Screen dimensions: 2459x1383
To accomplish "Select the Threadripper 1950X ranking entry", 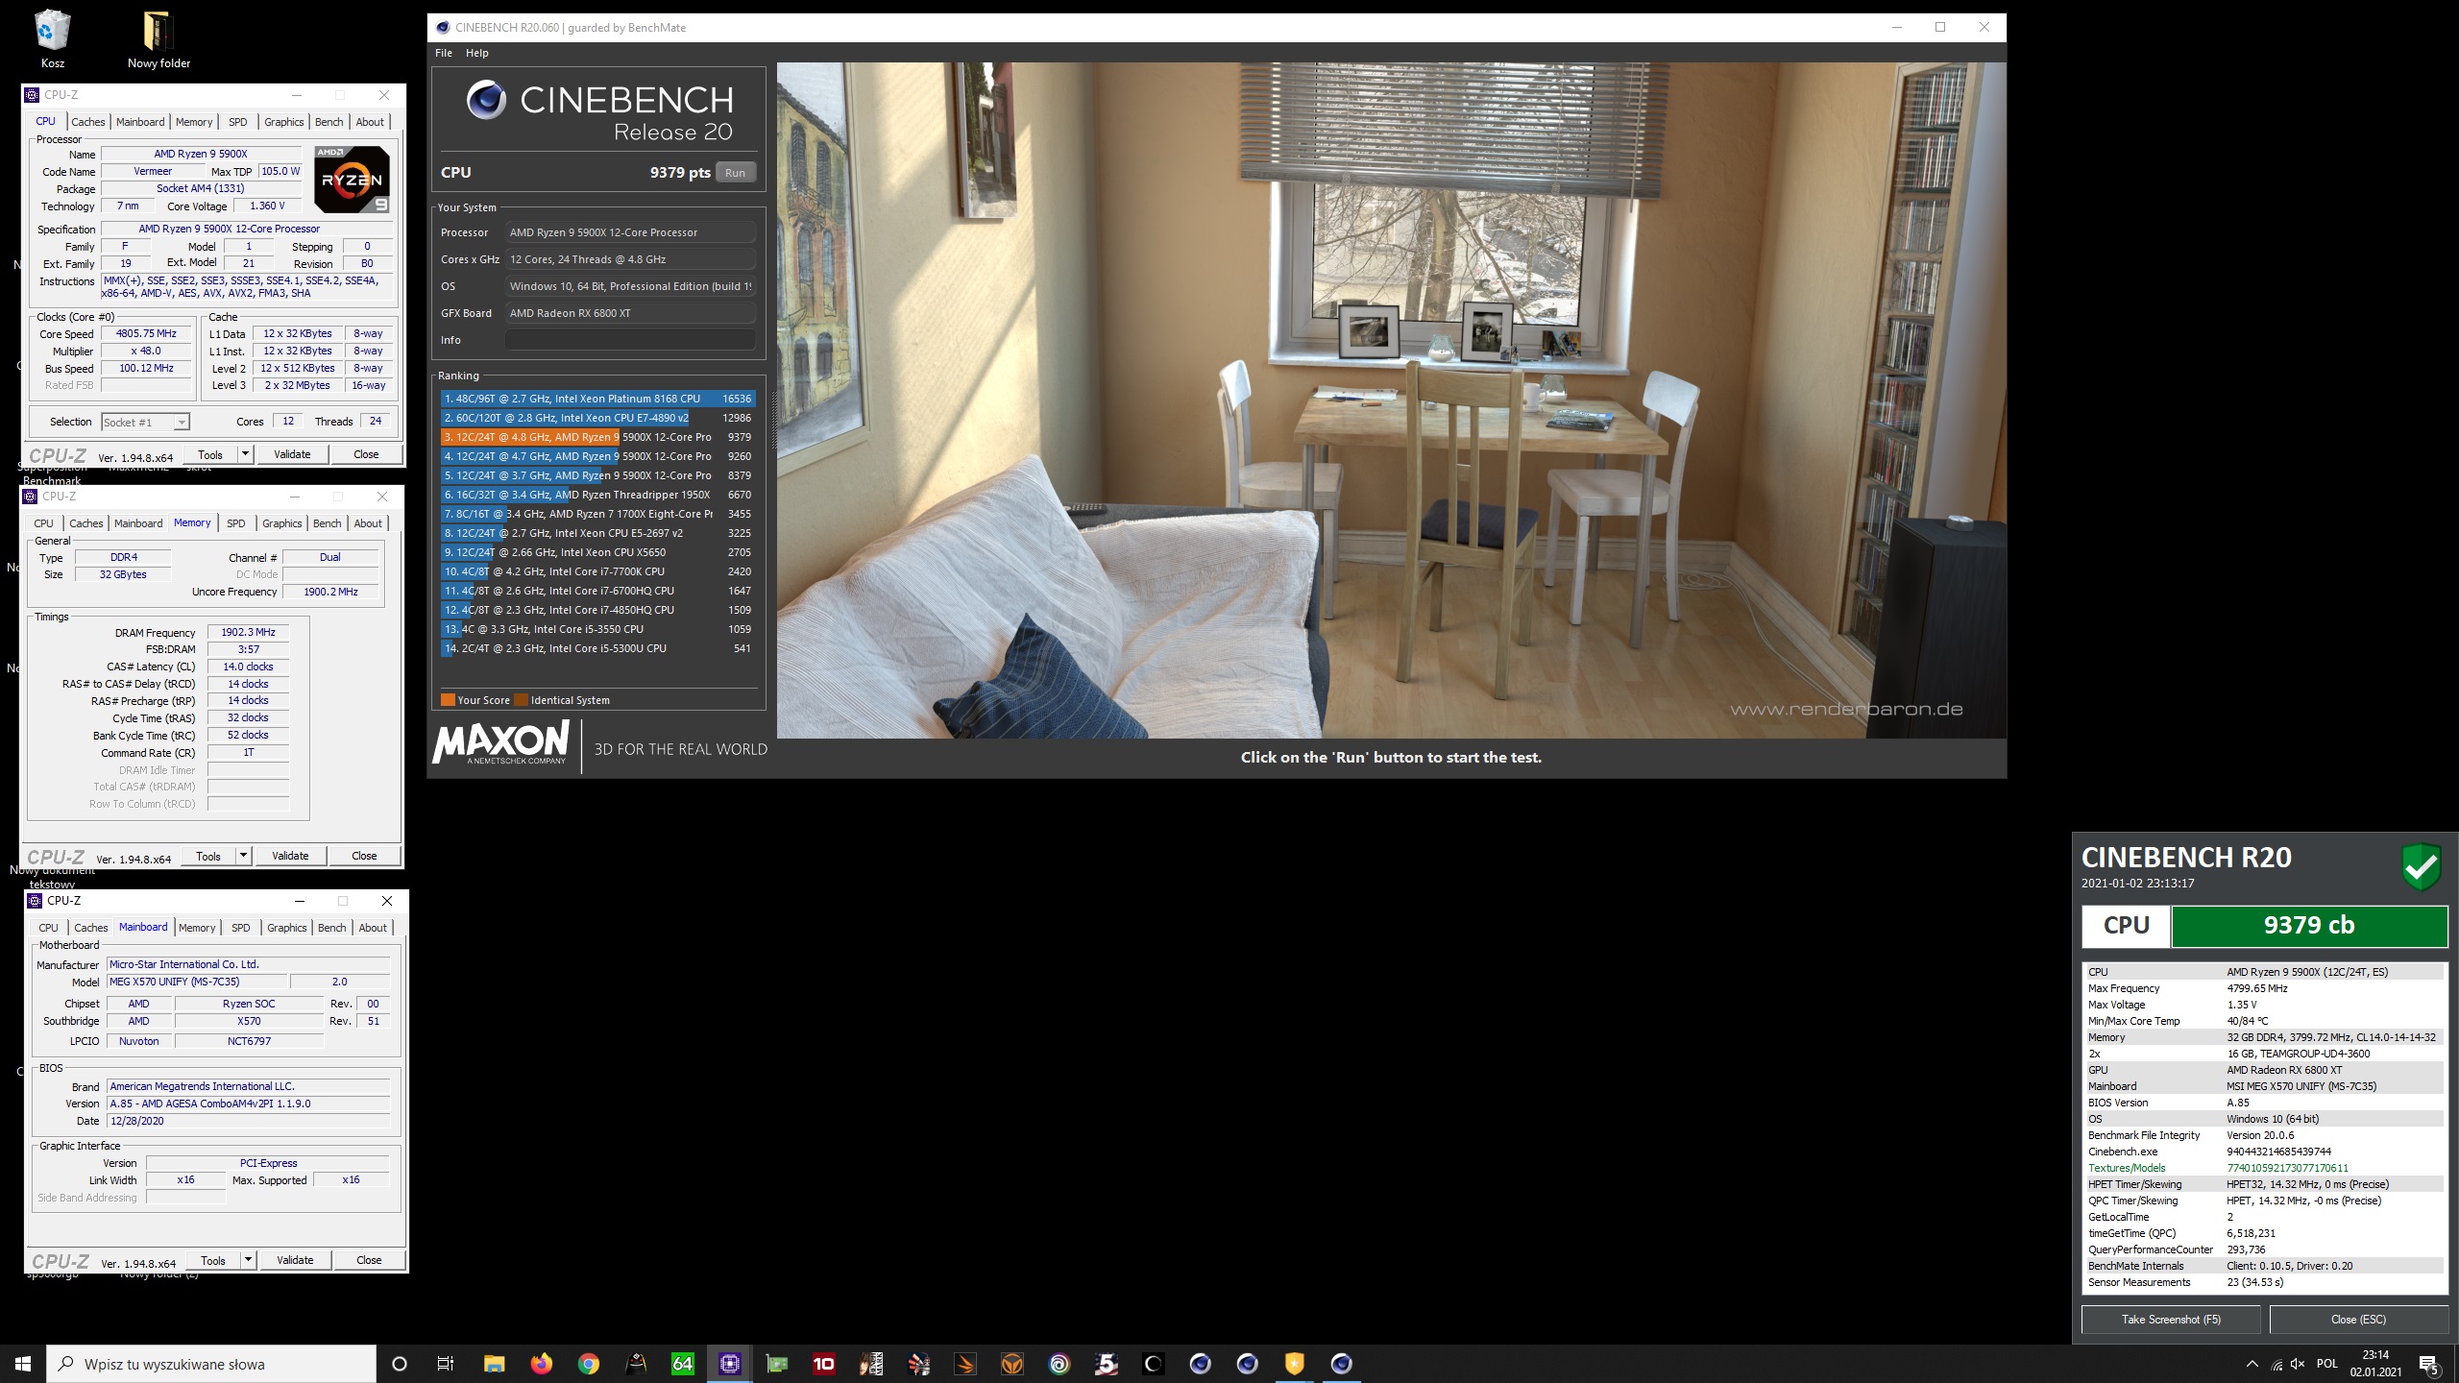I will pos(597,495).
